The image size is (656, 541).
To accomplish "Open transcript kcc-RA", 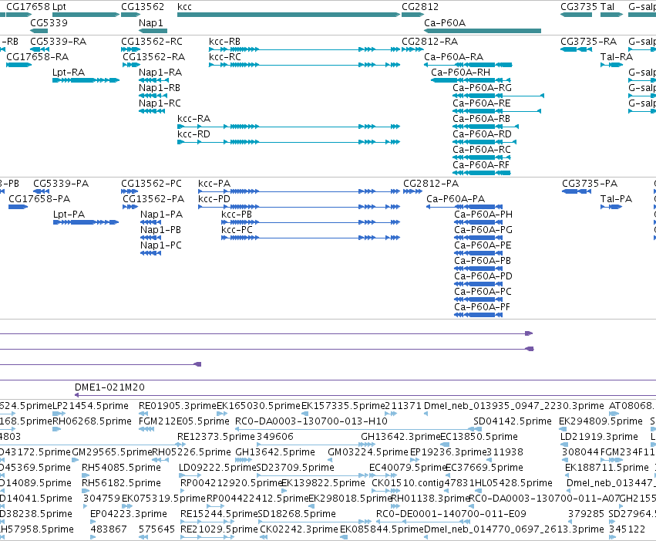I will click(x=193, y=119).
